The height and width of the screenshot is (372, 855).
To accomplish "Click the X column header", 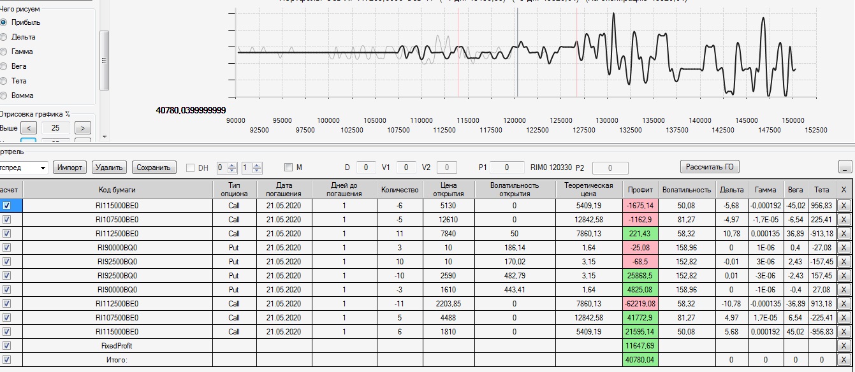I will coord(843,190).
